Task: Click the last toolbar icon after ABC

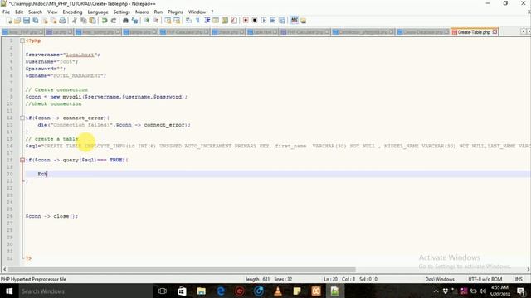Action: pyautogui.click(x=304, y=21)
